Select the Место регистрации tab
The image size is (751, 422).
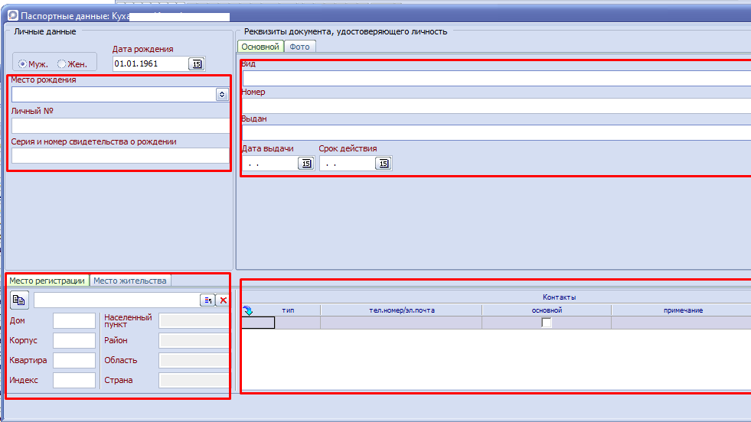click(x=47, y=281)
